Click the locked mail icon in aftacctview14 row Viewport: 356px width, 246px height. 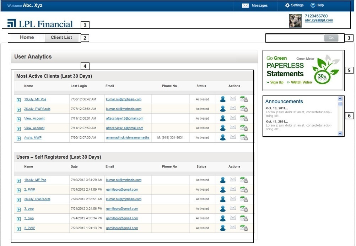tap(244, 128)
